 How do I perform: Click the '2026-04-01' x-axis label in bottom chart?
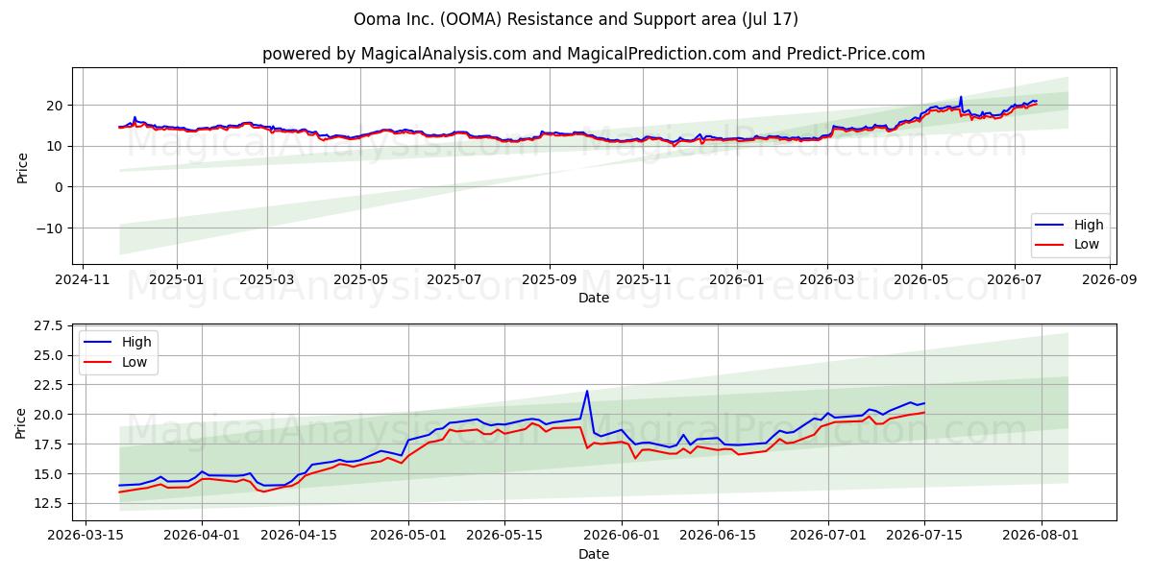[x=202, y=537]
